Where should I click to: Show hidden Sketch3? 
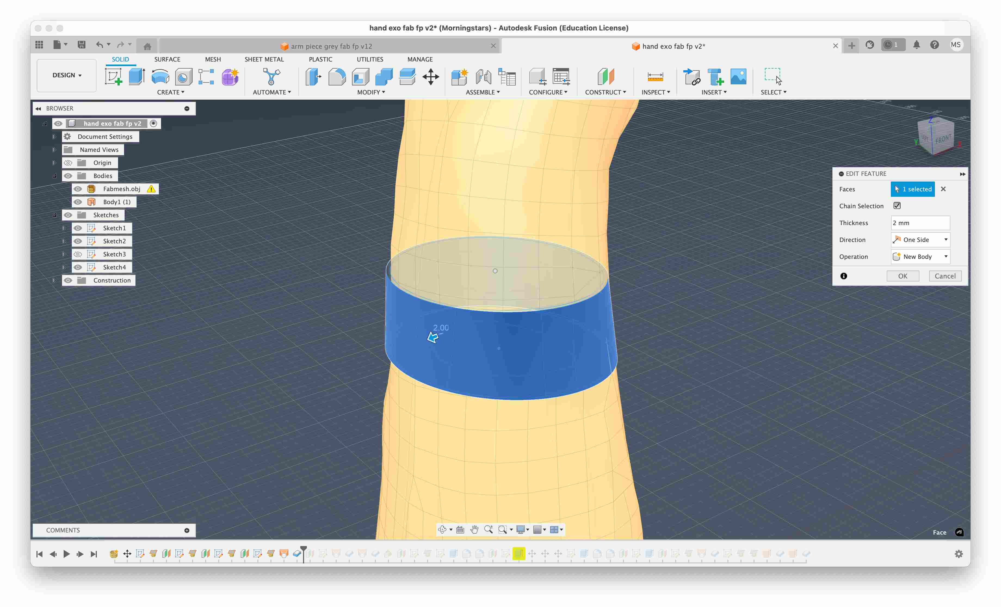point(78,254)
